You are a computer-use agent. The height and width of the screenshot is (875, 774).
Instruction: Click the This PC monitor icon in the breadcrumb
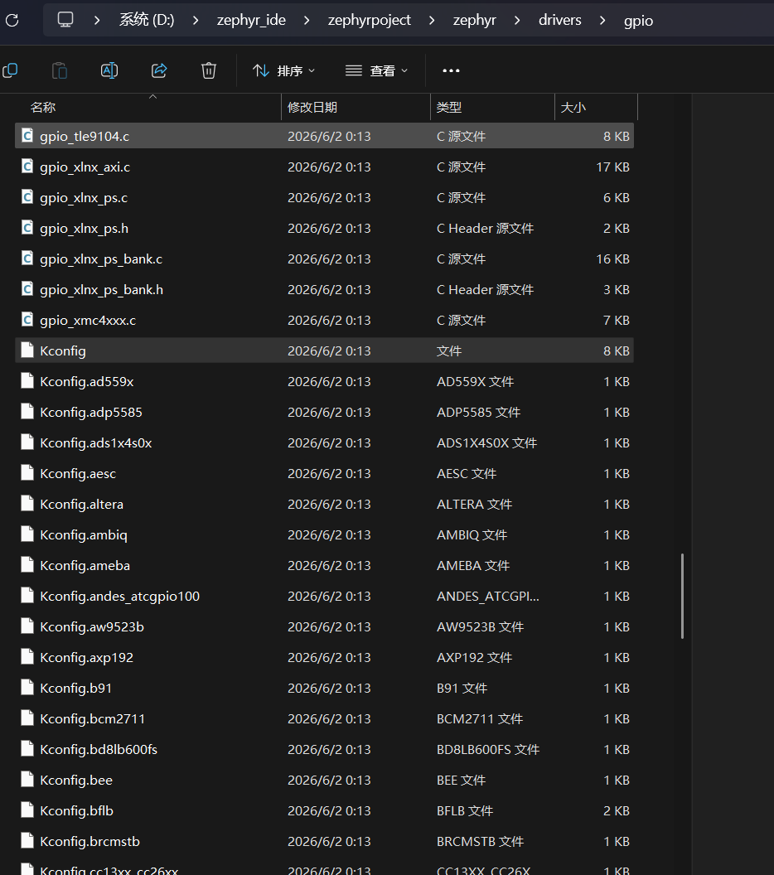click(65, 20)
